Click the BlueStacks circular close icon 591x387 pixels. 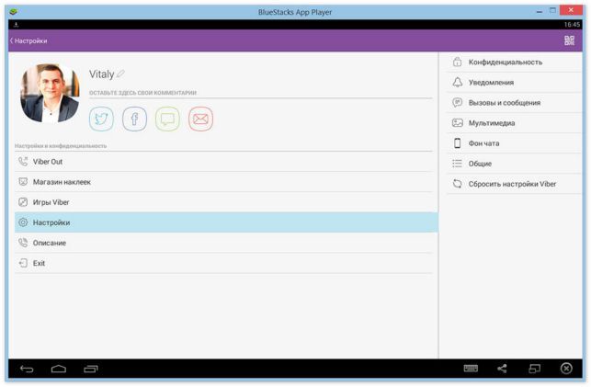(566, 369)
